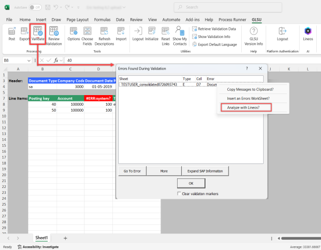Open Review Validation tool
The width and height of the screenshot is (321, 250).
point(54,36)
